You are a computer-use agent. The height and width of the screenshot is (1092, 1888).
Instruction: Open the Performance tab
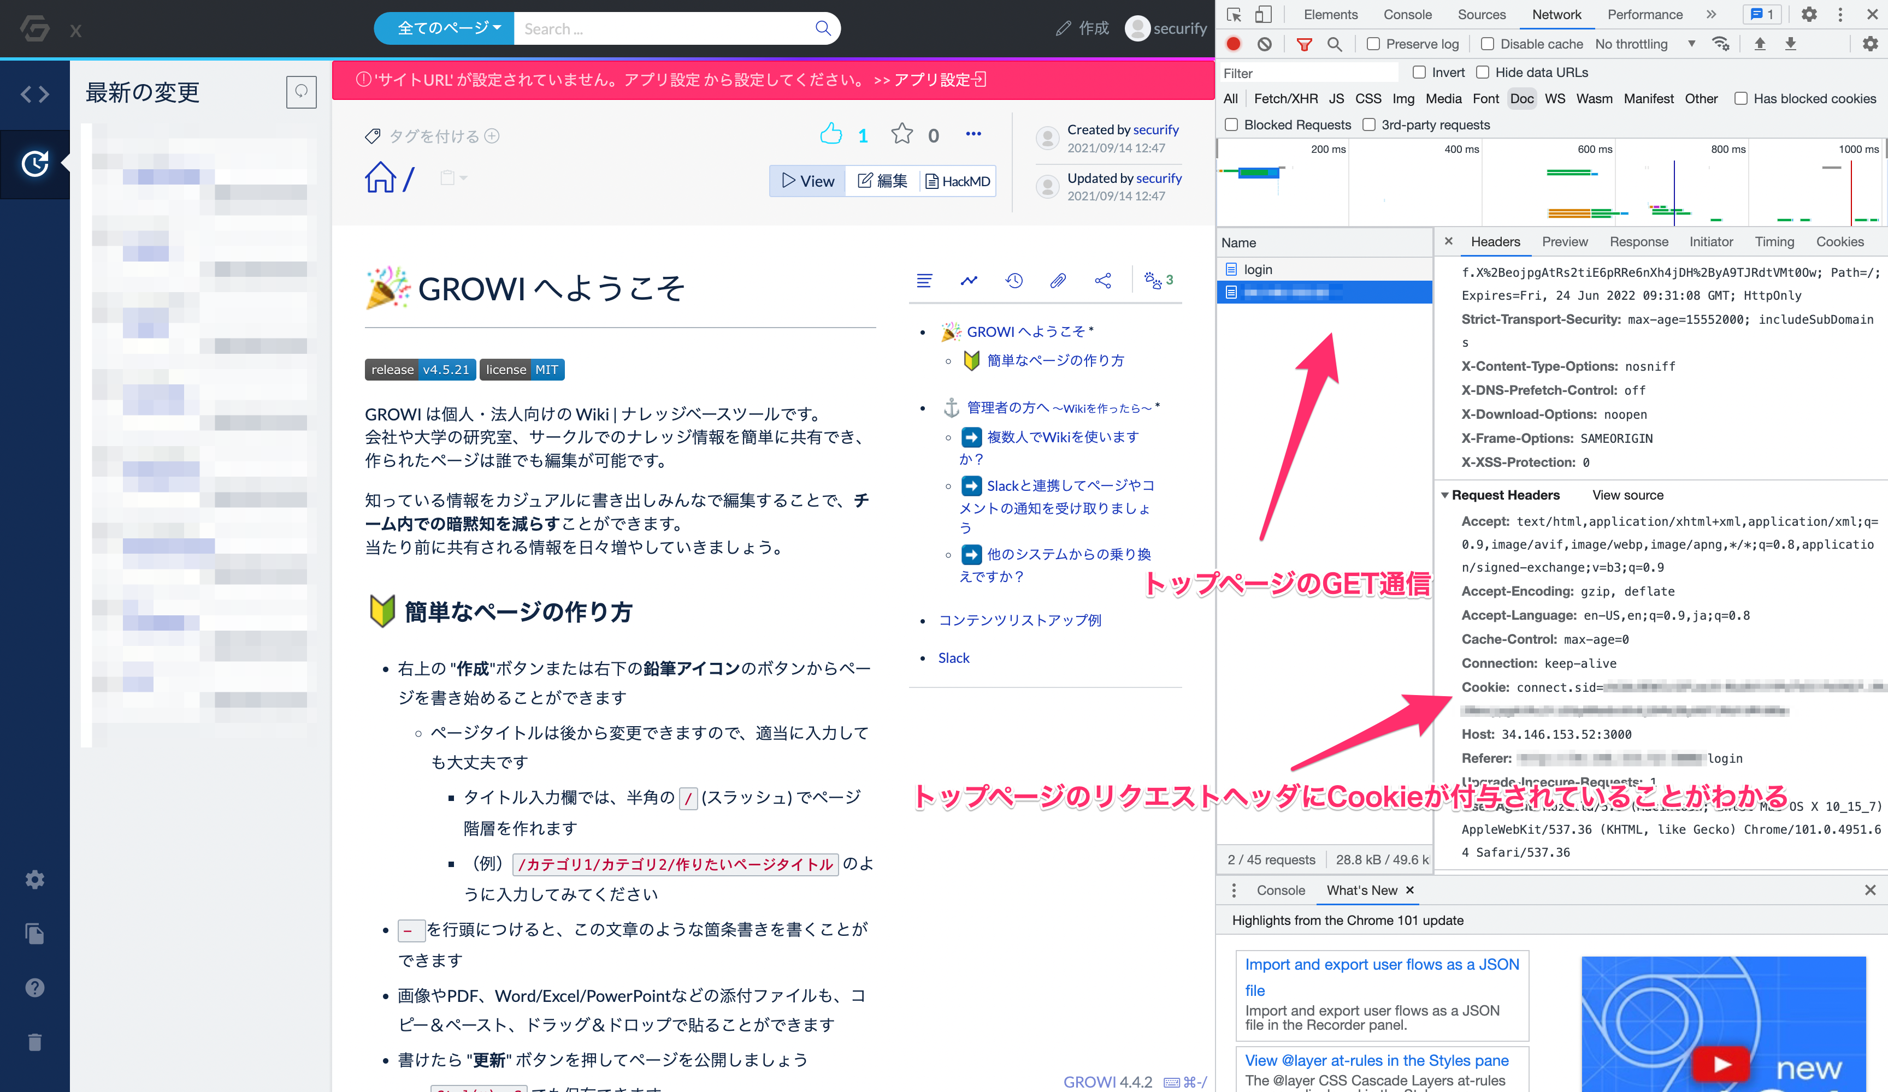click(1644, 14)
